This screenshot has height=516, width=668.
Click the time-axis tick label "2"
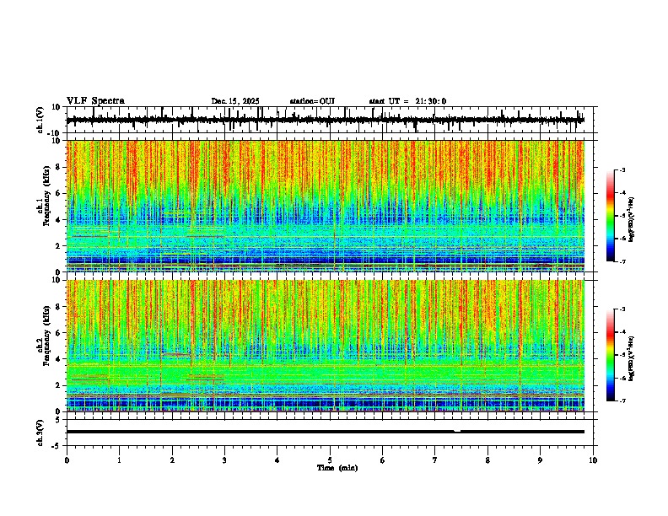tap(172, 460)
